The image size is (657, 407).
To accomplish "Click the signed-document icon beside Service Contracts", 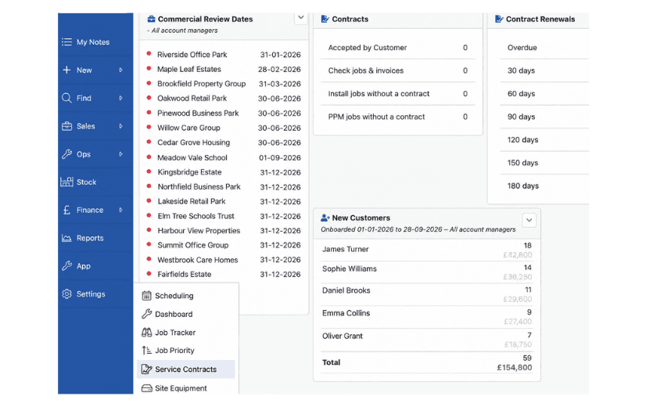I will click(146, 369).
